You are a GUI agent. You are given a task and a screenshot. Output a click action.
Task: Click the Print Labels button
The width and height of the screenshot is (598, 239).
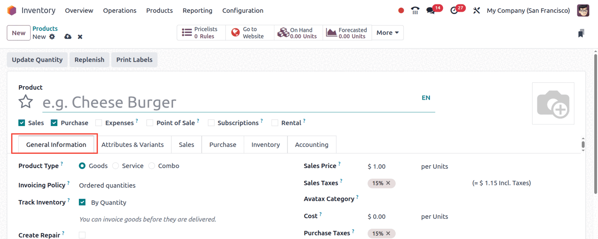(x=134, y=60)
